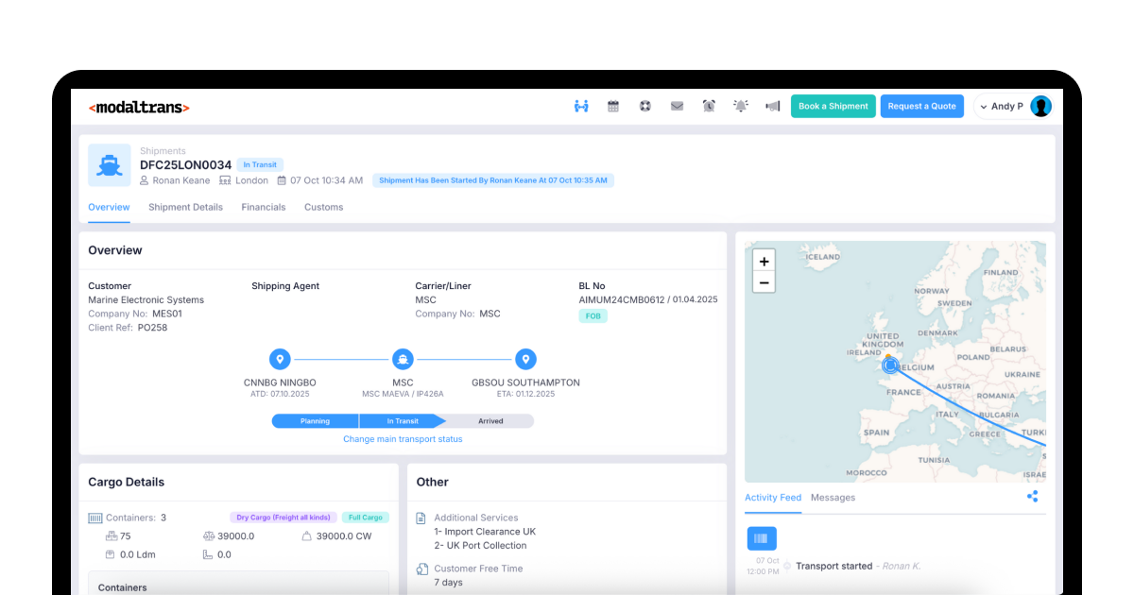Click Request a Quote button
This screenshot has height=595, width=1134.
point(922,106)
